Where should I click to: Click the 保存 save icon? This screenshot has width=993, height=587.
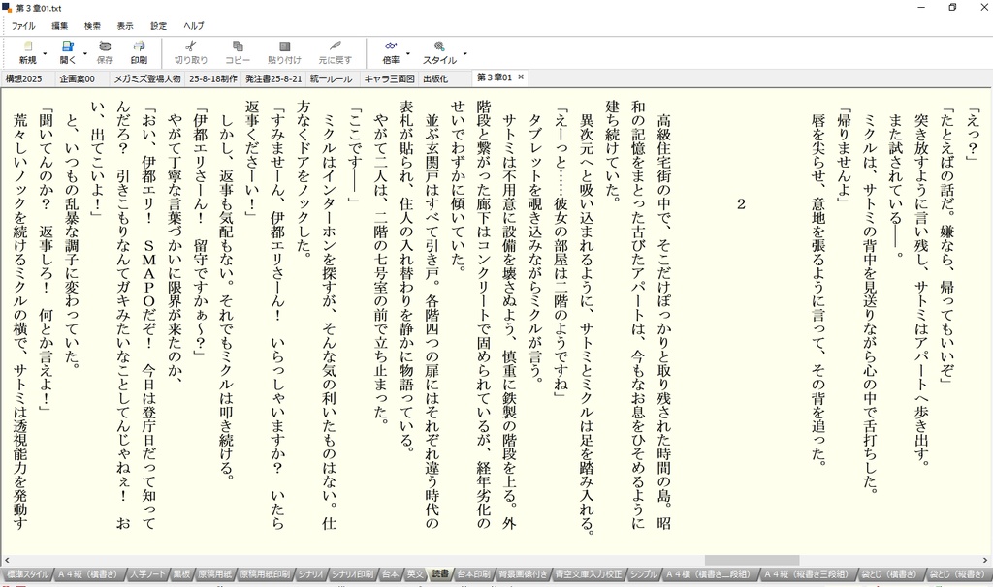[x=105, y=46]
